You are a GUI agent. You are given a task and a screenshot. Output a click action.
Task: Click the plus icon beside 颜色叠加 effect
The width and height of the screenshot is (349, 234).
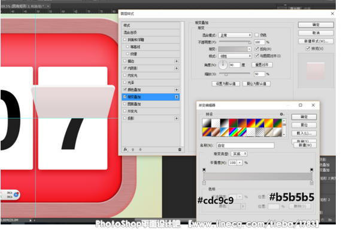pos(177,90)
